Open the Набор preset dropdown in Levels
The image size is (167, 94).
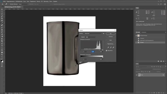pos(93,33)
